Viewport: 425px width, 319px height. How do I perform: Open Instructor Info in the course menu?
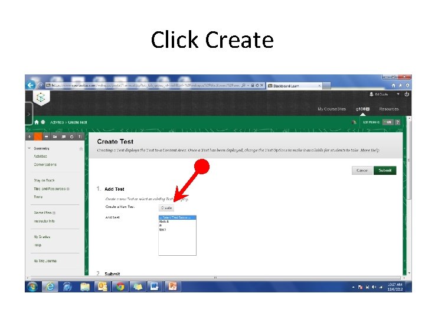point(44,221)
